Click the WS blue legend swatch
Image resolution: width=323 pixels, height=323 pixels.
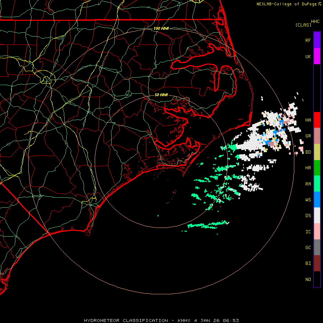(317, 200)
